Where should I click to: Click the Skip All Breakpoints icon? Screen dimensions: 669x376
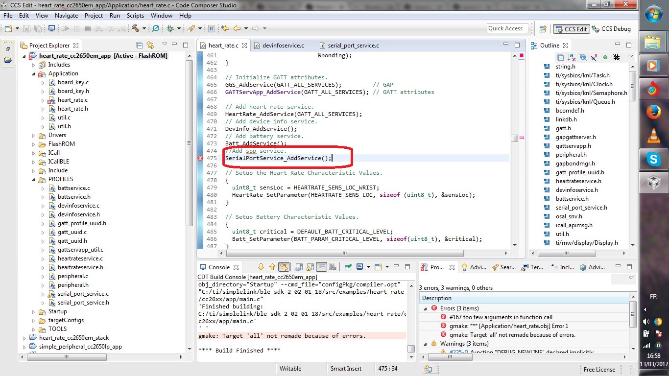[155, 28]
